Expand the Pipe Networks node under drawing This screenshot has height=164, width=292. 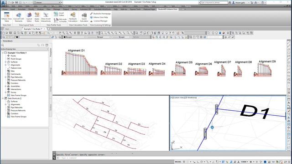point(5,77)
